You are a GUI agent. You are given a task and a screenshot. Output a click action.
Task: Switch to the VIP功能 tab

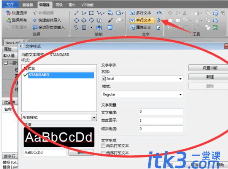coord(87,5)
